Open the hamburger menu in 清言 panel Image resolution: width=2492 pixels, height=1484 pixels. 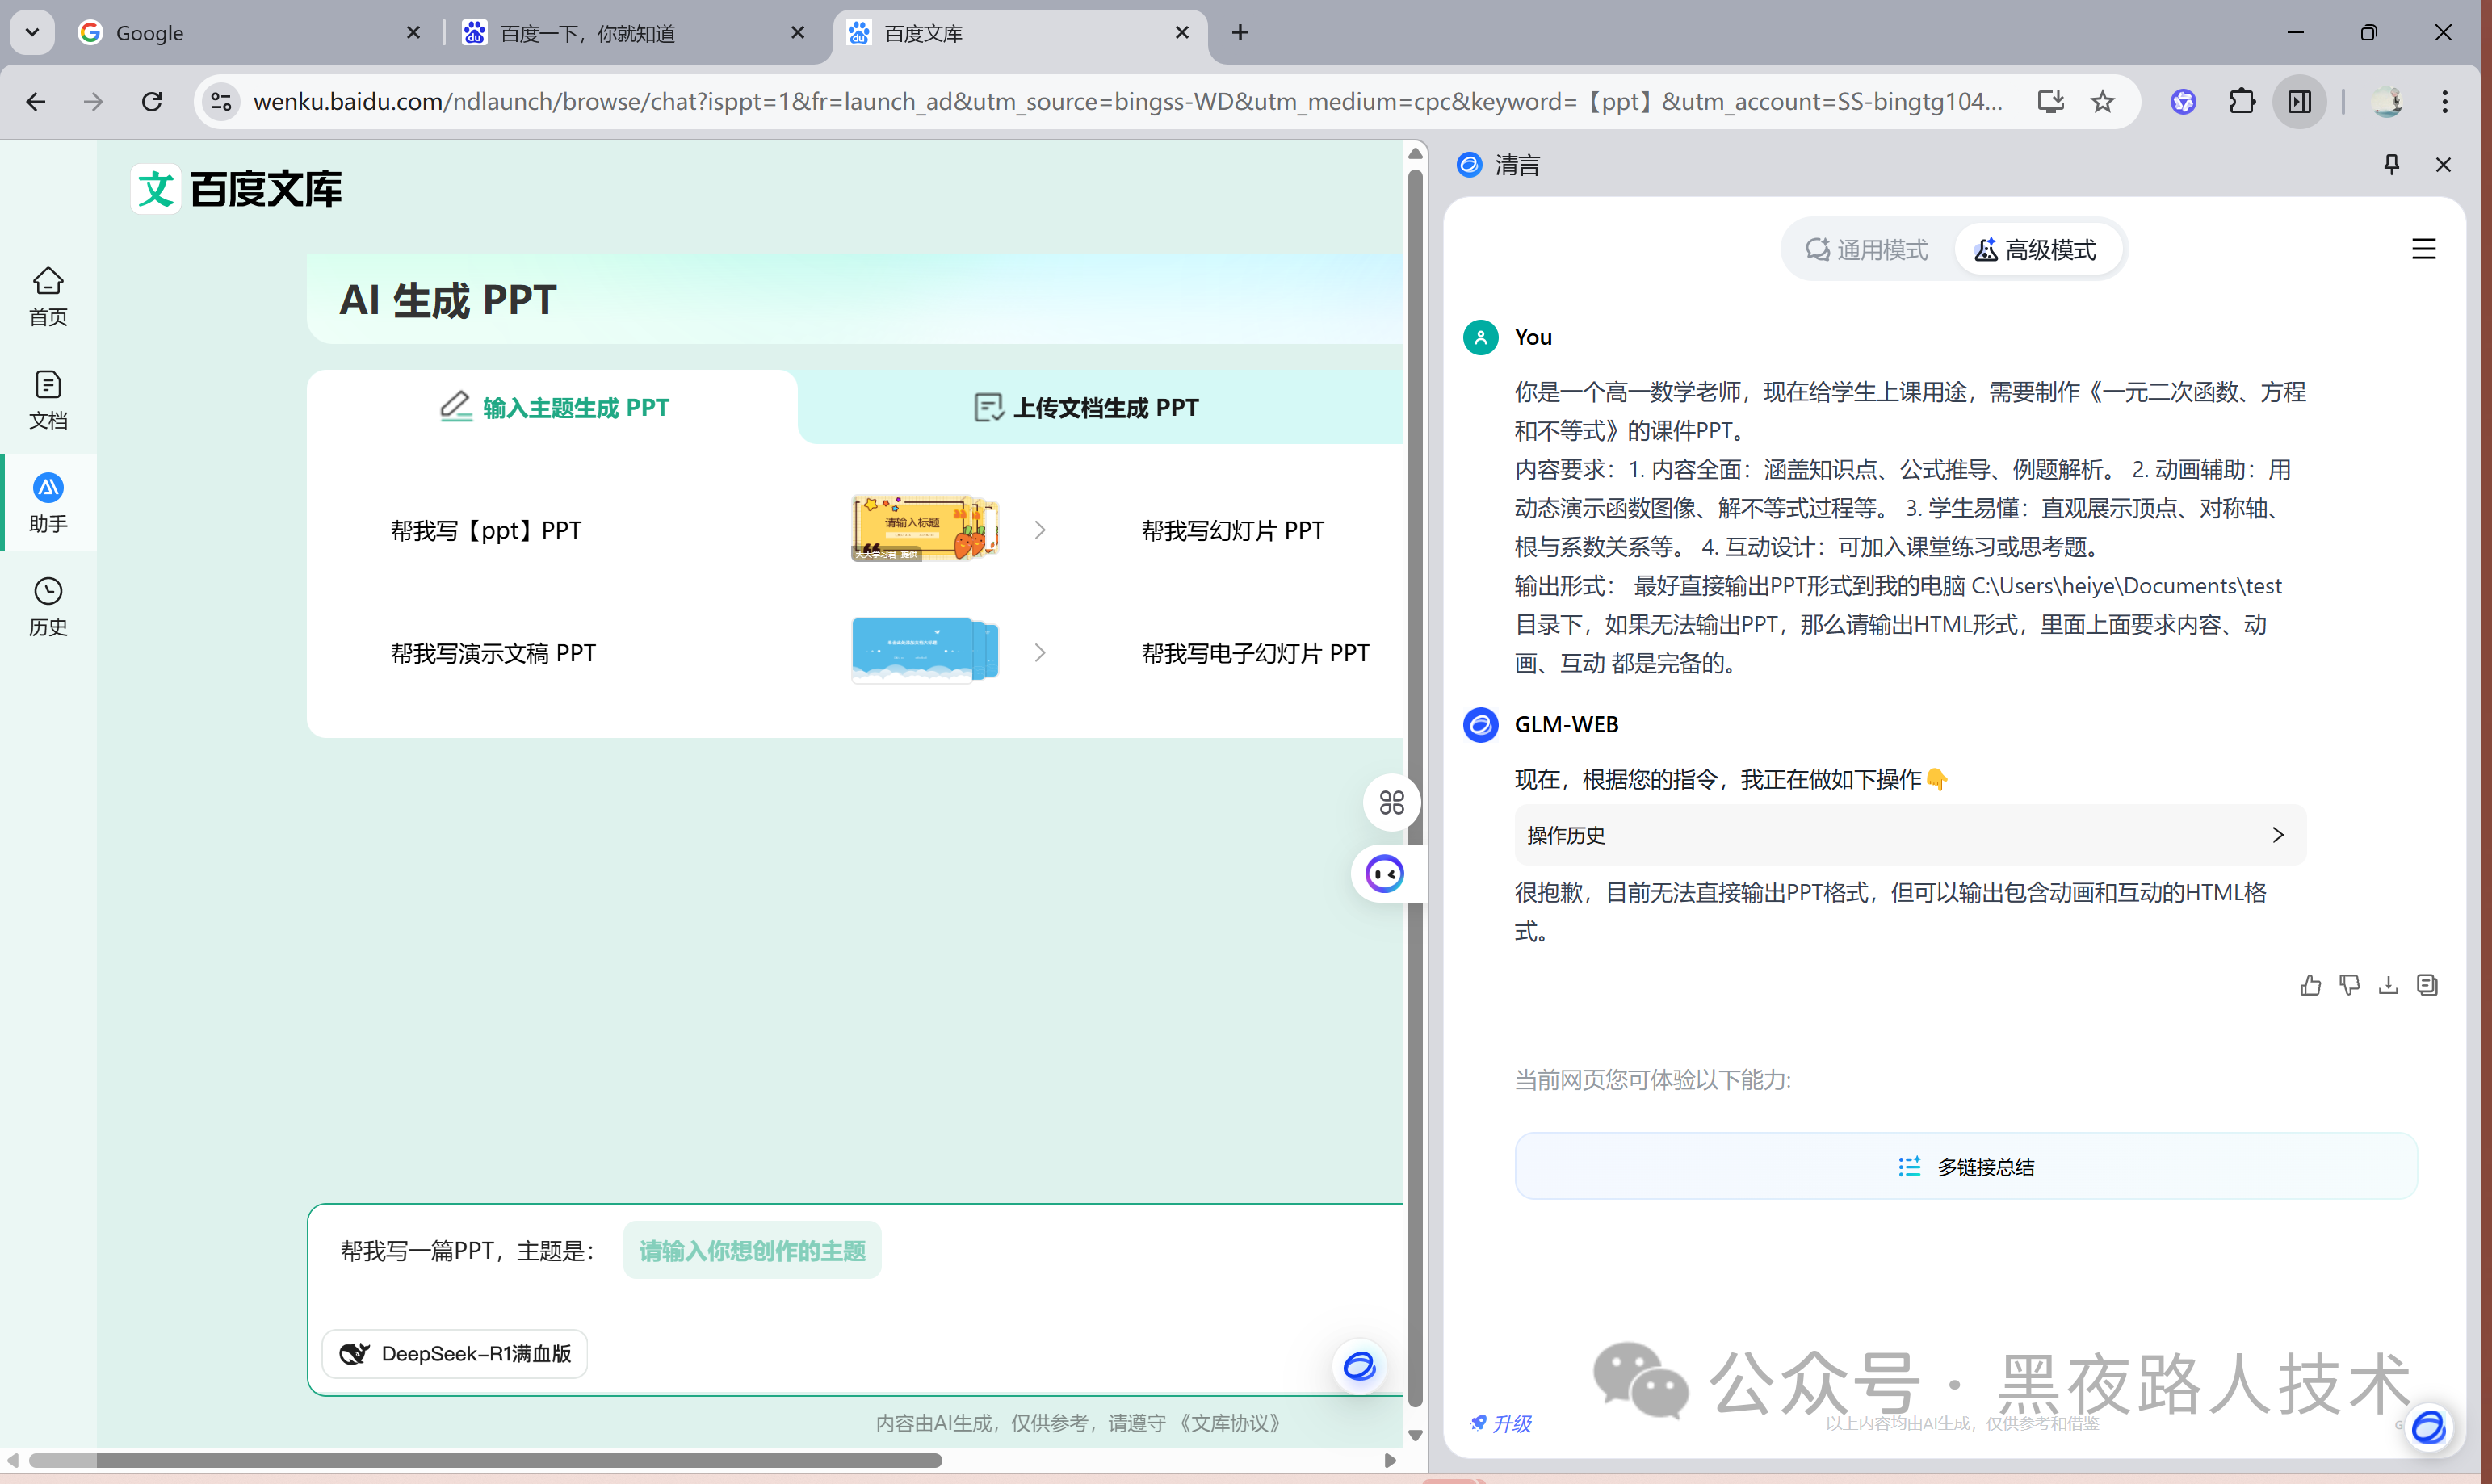pyautogui.click(x=2423, y=249)
